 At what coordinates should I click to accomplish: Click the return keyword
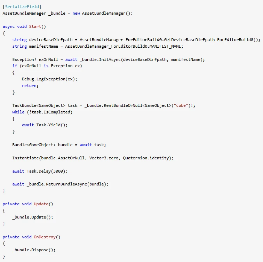(x=29, y=86)
